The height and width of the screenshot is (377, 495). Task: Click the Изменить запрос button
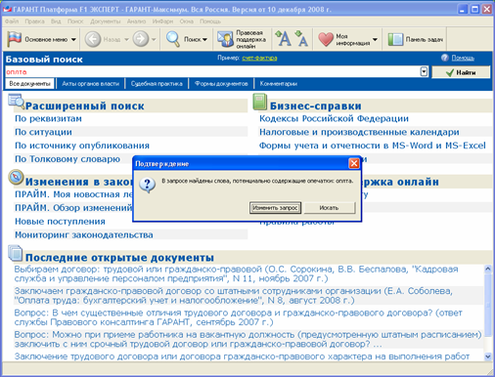point(275,208)
